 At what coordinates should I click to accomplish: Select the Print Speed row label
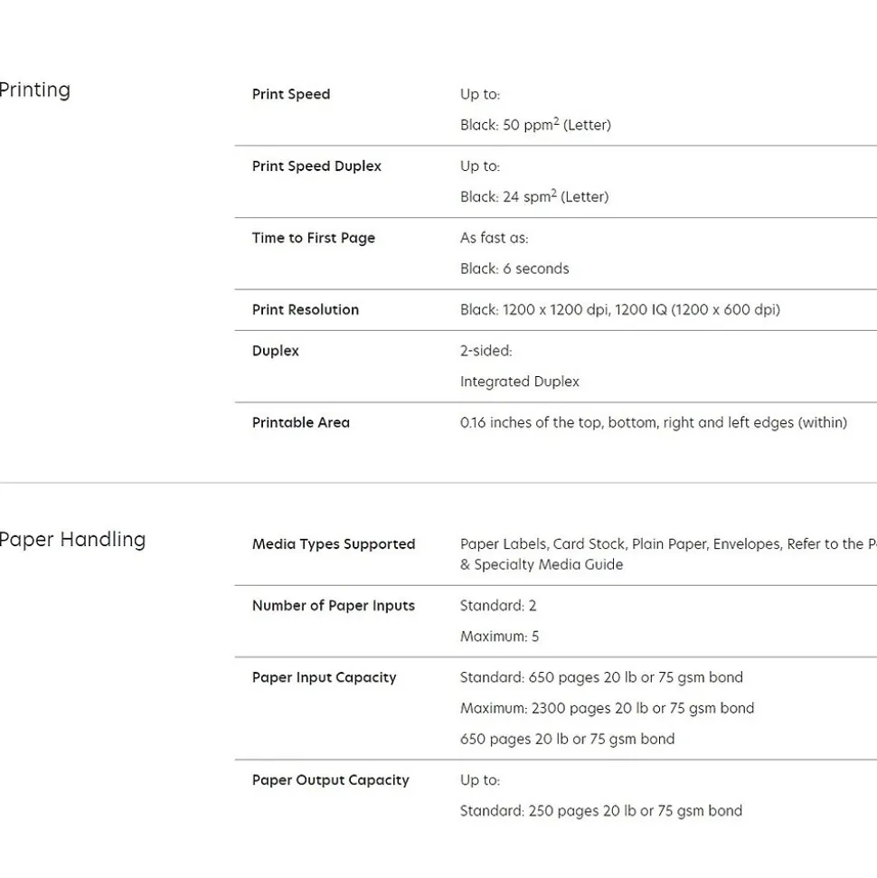click(290, 94)
